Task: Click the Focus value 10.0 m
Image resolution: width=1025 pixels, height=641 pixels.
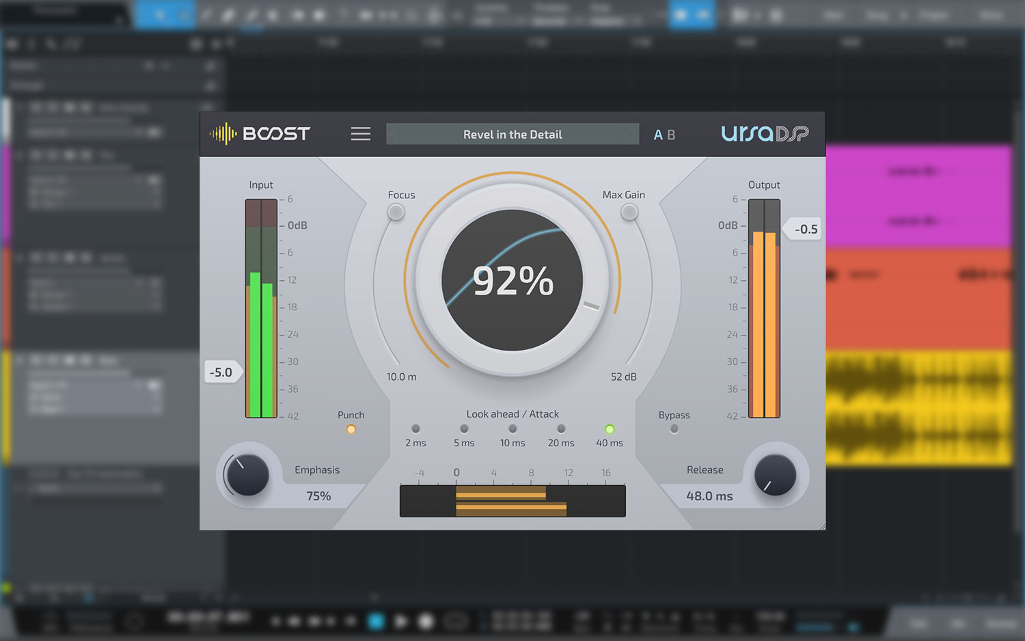Action: (x=402, y=377)
